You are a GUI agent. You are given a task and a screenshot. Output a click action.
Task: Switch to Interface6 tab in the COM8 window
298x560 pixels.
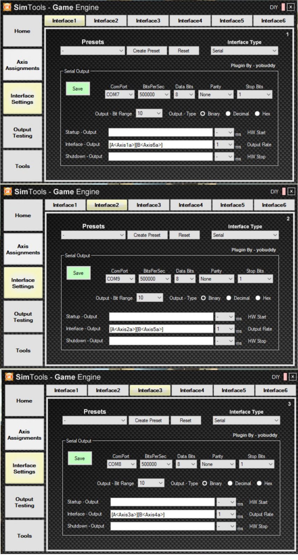[276, 390]
